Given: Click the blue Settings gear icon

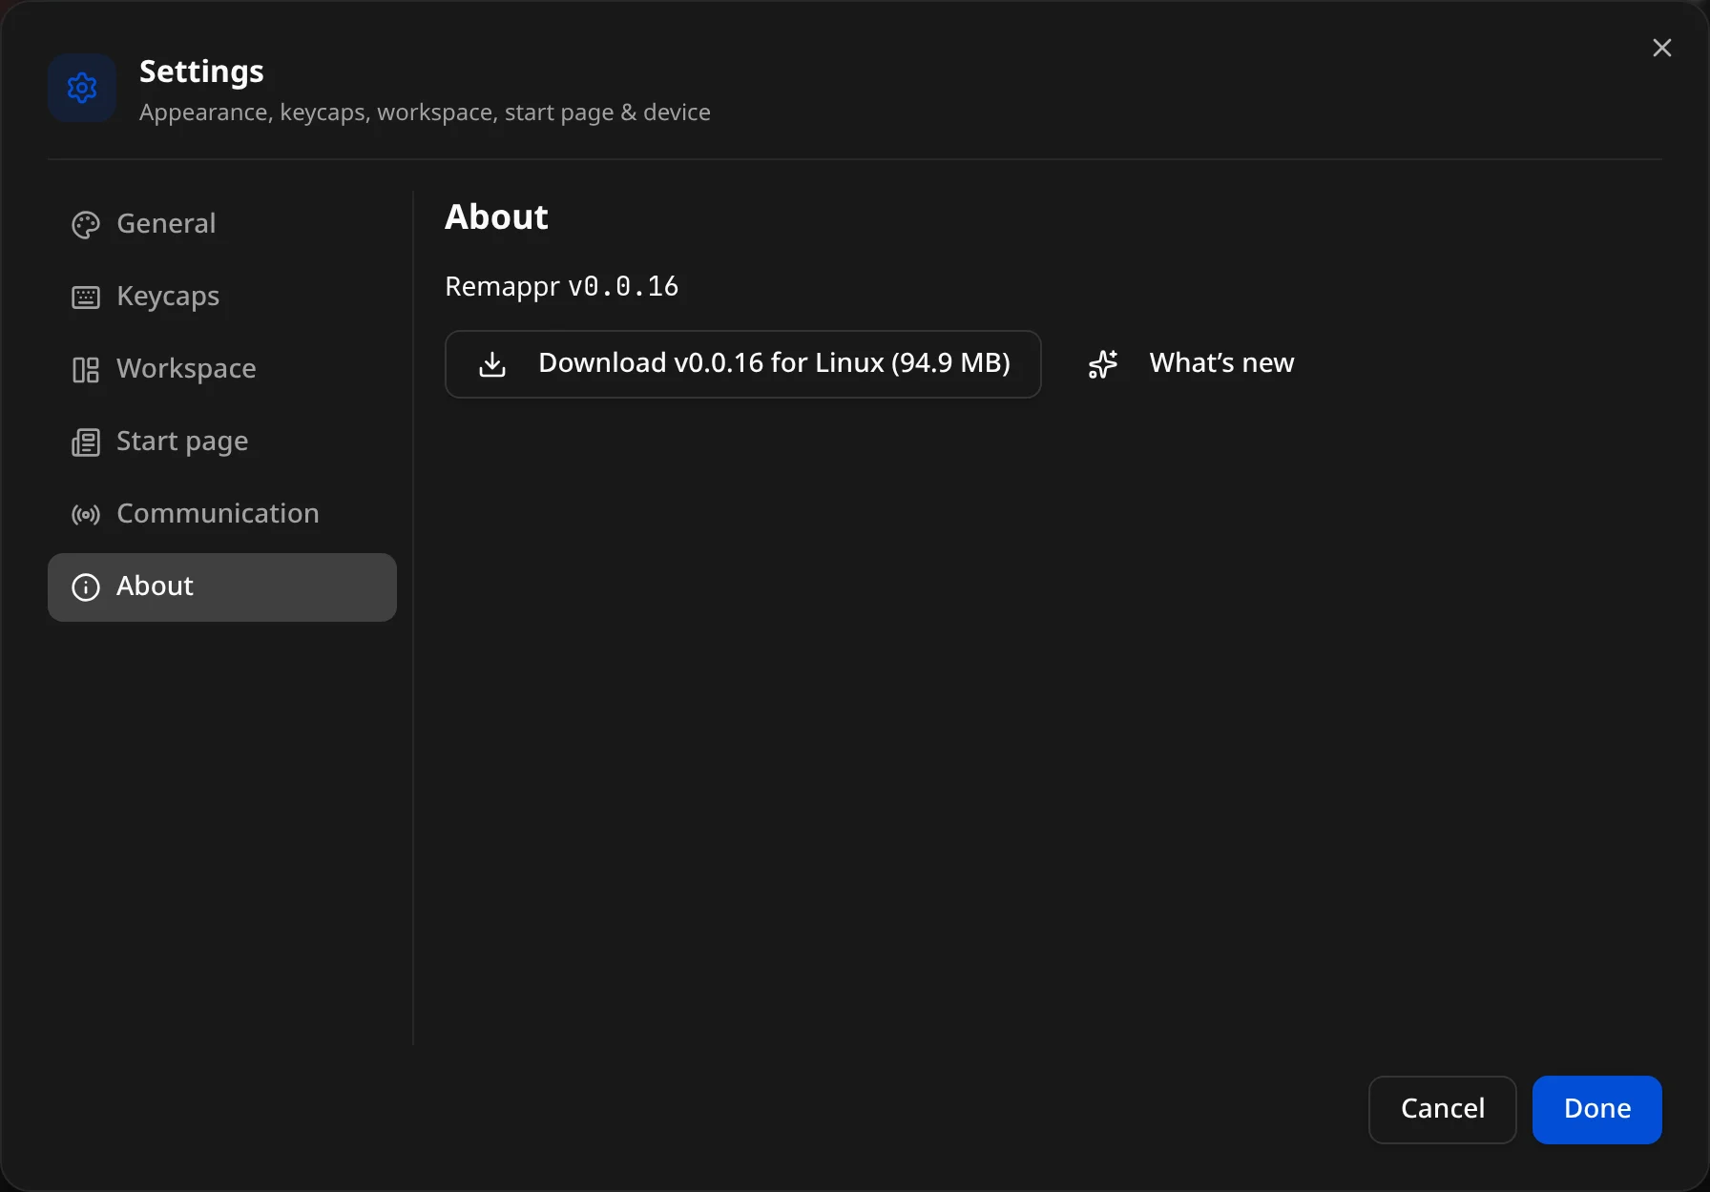Looking at the screenshot, I should [82, 88].
